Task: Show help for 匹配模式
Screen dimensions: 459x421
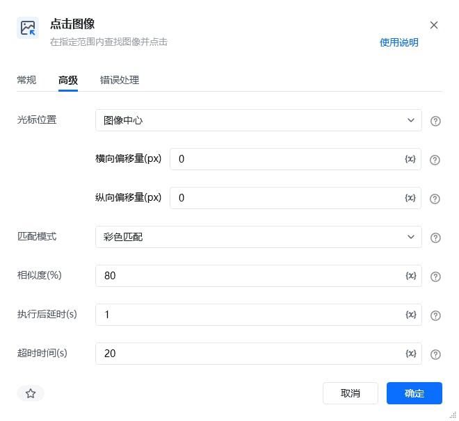Action: pyautogui.click(x=435, y=238)
